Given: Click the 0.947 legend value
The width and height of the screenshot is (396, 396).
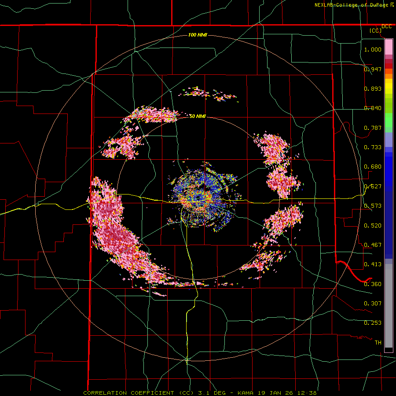Looking at the screenshot, I should (x=373, y=69).
